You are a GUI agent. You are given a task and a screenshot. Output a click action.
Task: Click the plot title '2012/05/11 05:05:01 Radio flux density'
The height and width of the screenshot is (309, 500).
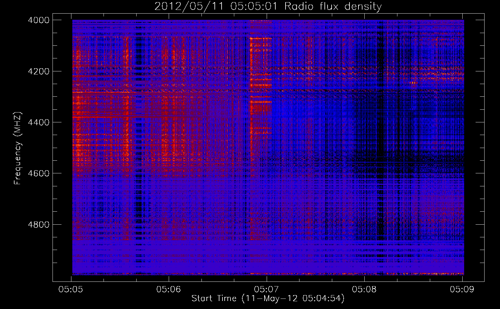[268, 6]
